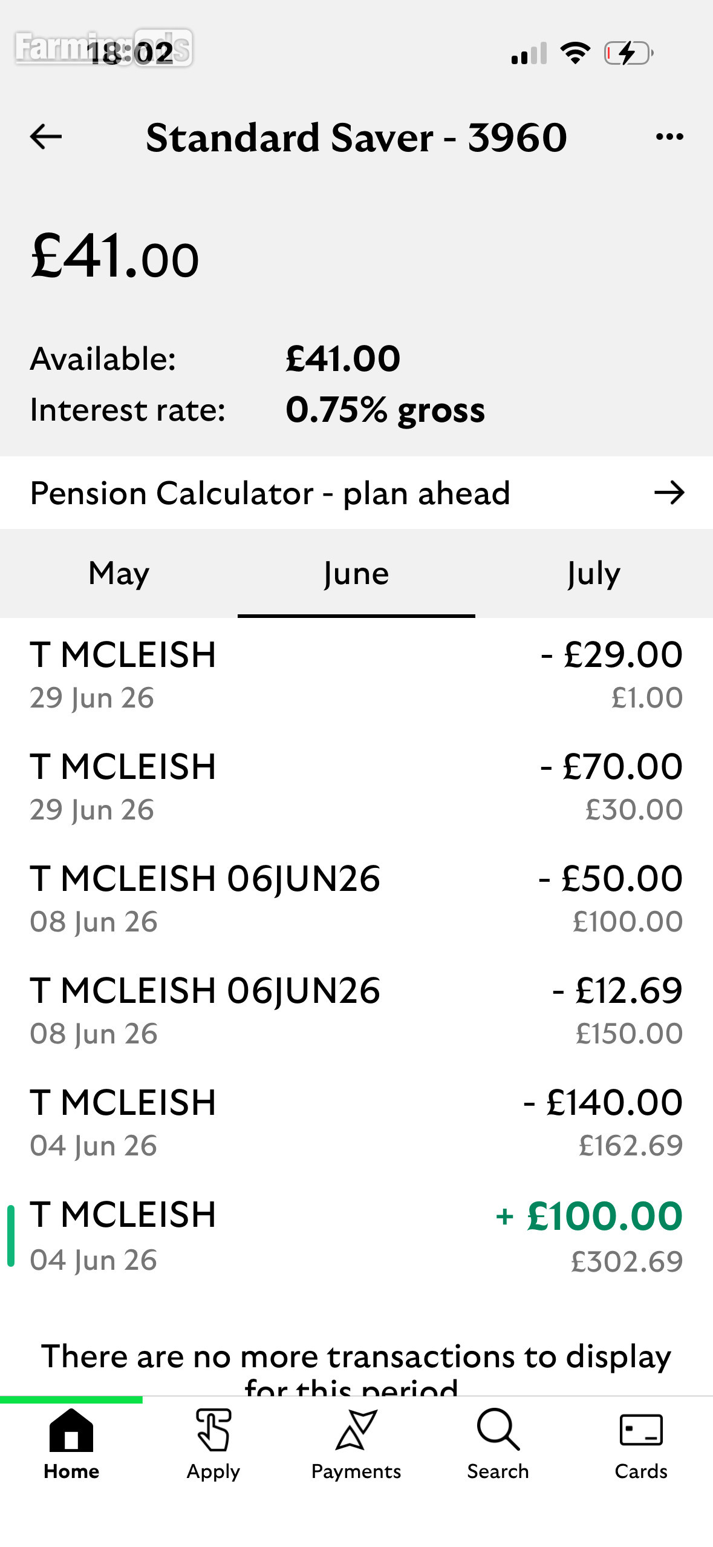The width and height of the screenshot is (713, 1547).
Task: Switch to the May tab
Action: pyautogui.click(x=119, y=574)
